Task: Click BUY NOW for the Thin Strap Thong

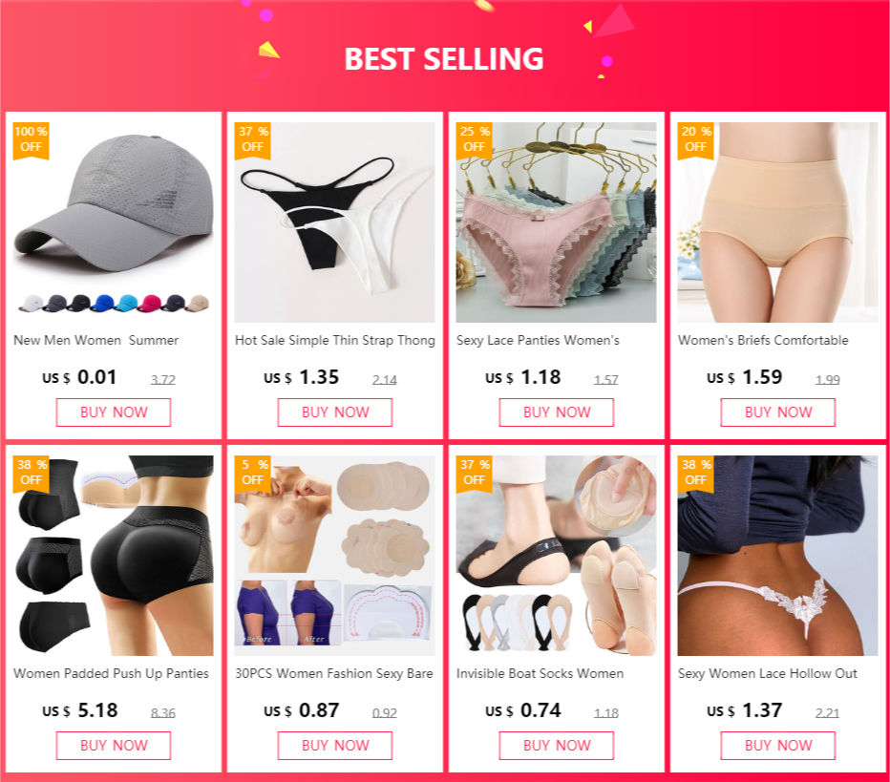Action: 335,412
